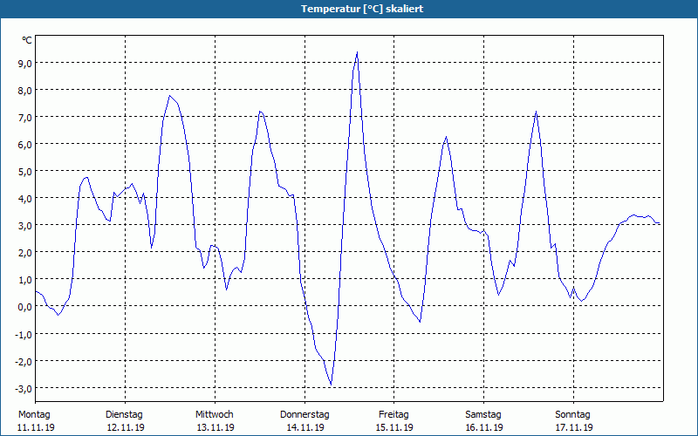Click the 'Mittwoch' day label
The height and width of the screenshot is (436, 698).
click(x=214, y=415)
